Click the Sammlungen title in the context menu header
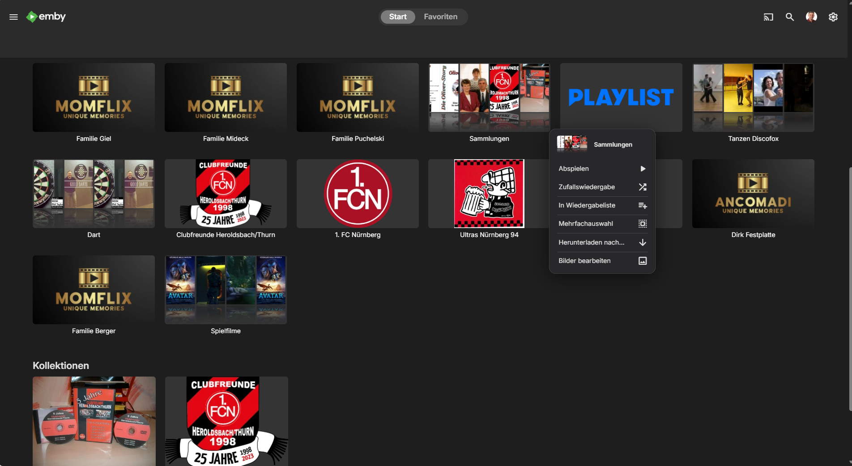This screenshot has width=852, height=466. [x=613, y=144]
